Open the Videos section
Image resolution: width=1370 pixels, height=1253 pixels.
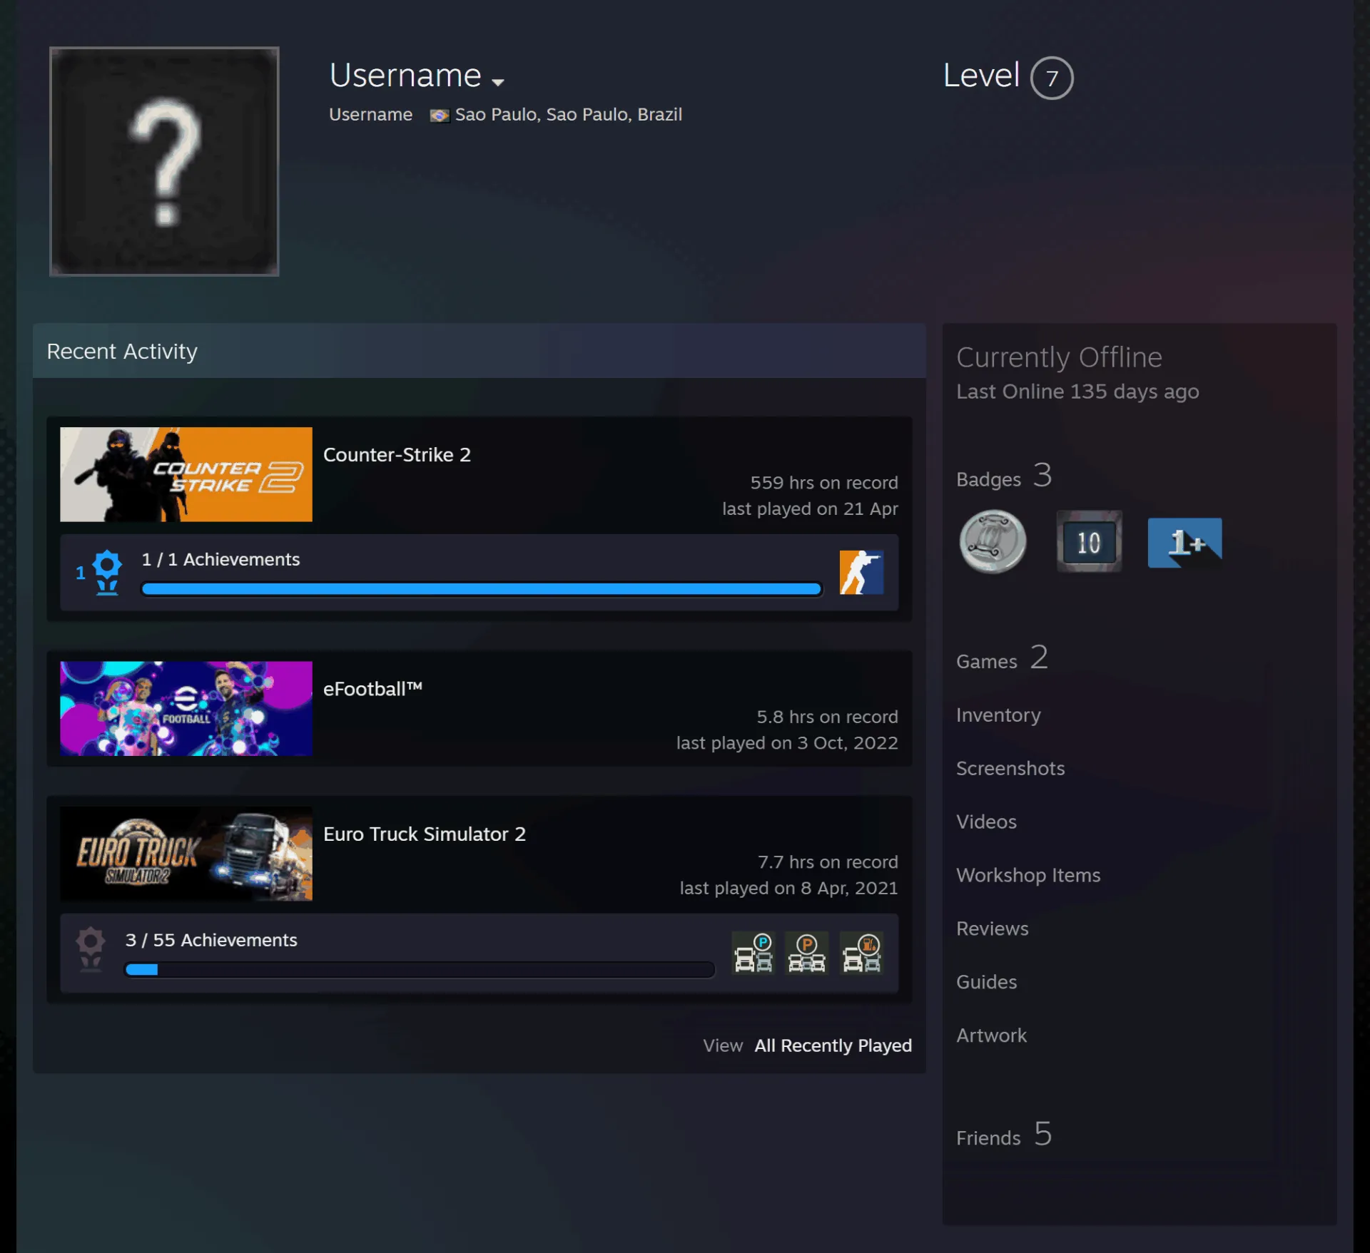tap(986, 822)
